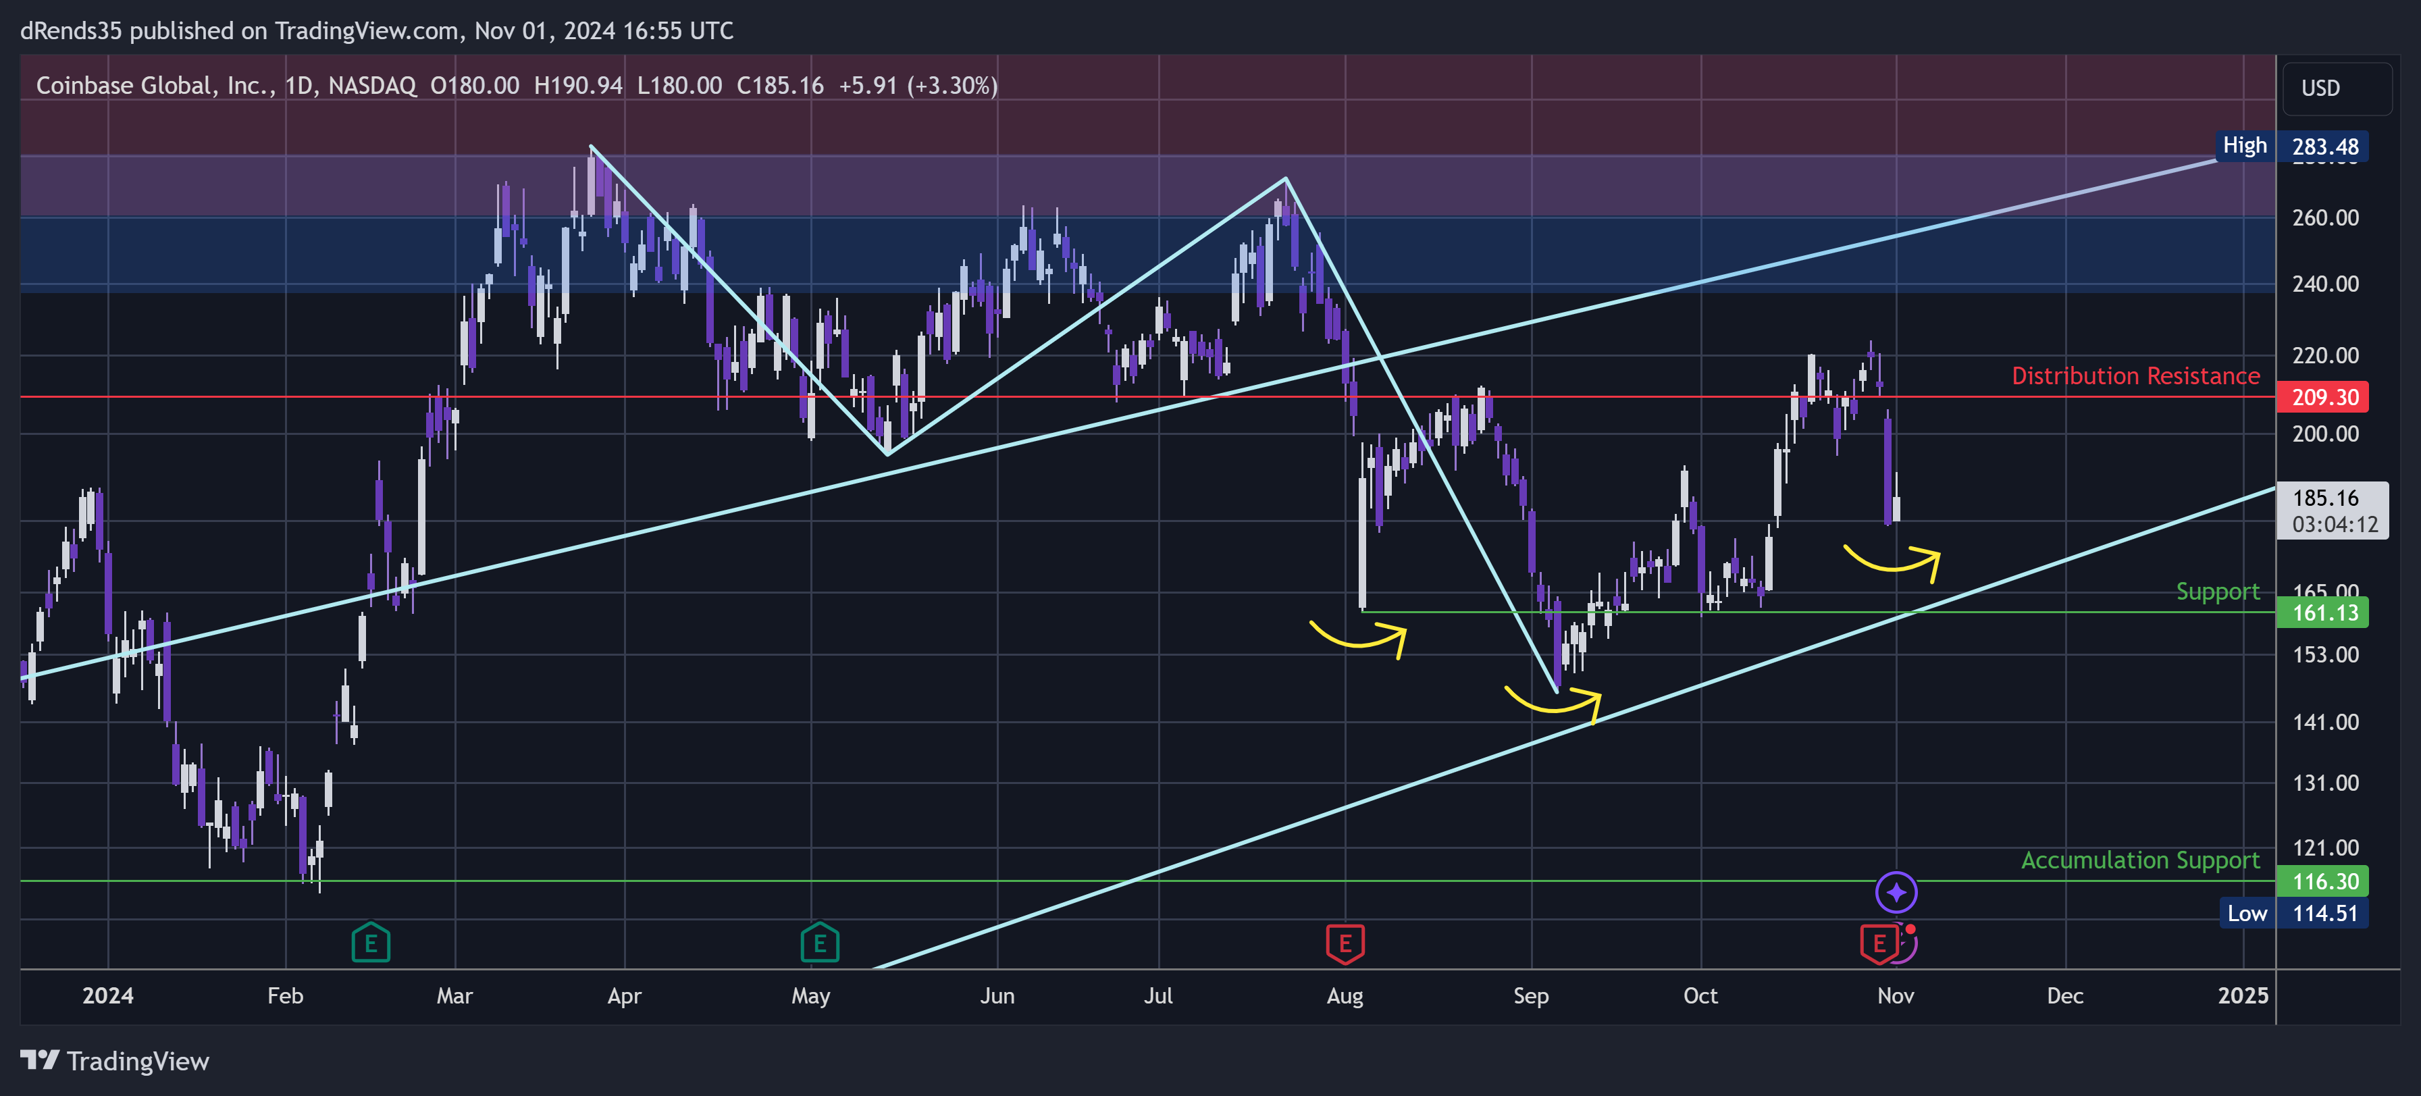Screen dimensions: 2421x1096
Task: Click the 240.00 price axis tick
Action: point(2325,284)
